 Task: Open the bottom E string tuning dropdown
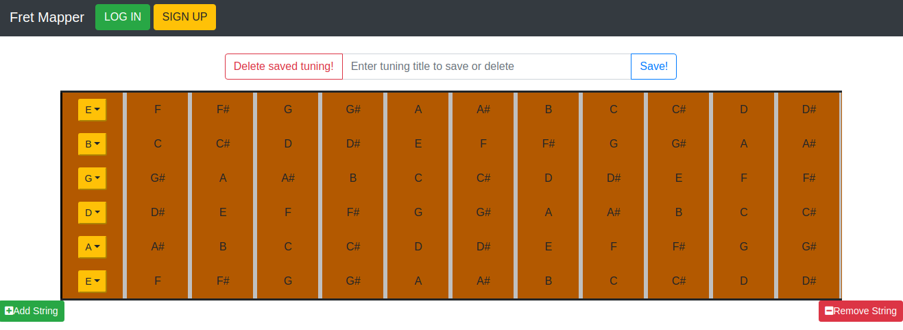(92, 281)
